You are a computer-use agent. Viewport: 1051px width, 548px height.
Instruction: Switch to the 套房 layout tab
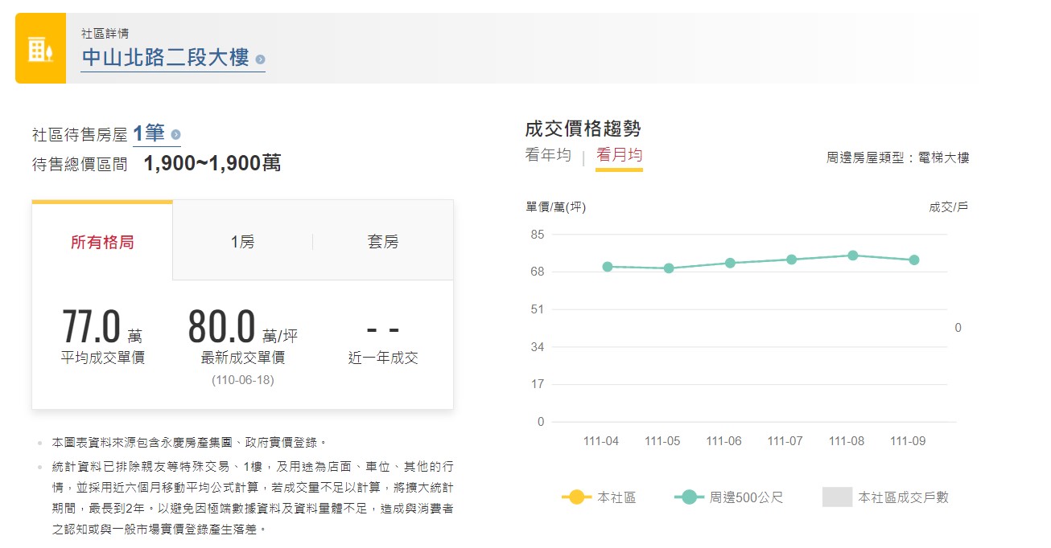coord(383,242)
